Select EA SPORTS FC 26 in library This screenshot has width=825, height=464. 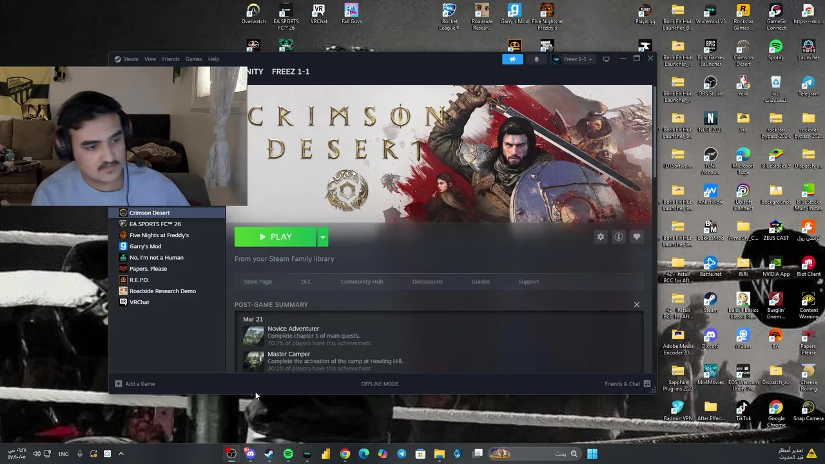(167, 224)
